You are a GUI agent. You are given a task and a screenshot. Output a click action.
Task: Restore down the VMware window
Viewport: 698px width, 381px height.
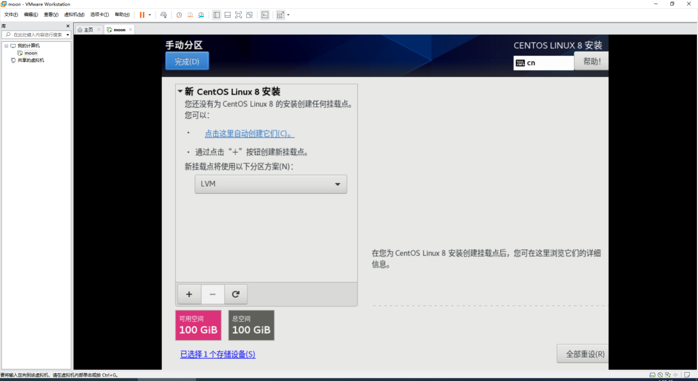[x=672, y=4]
